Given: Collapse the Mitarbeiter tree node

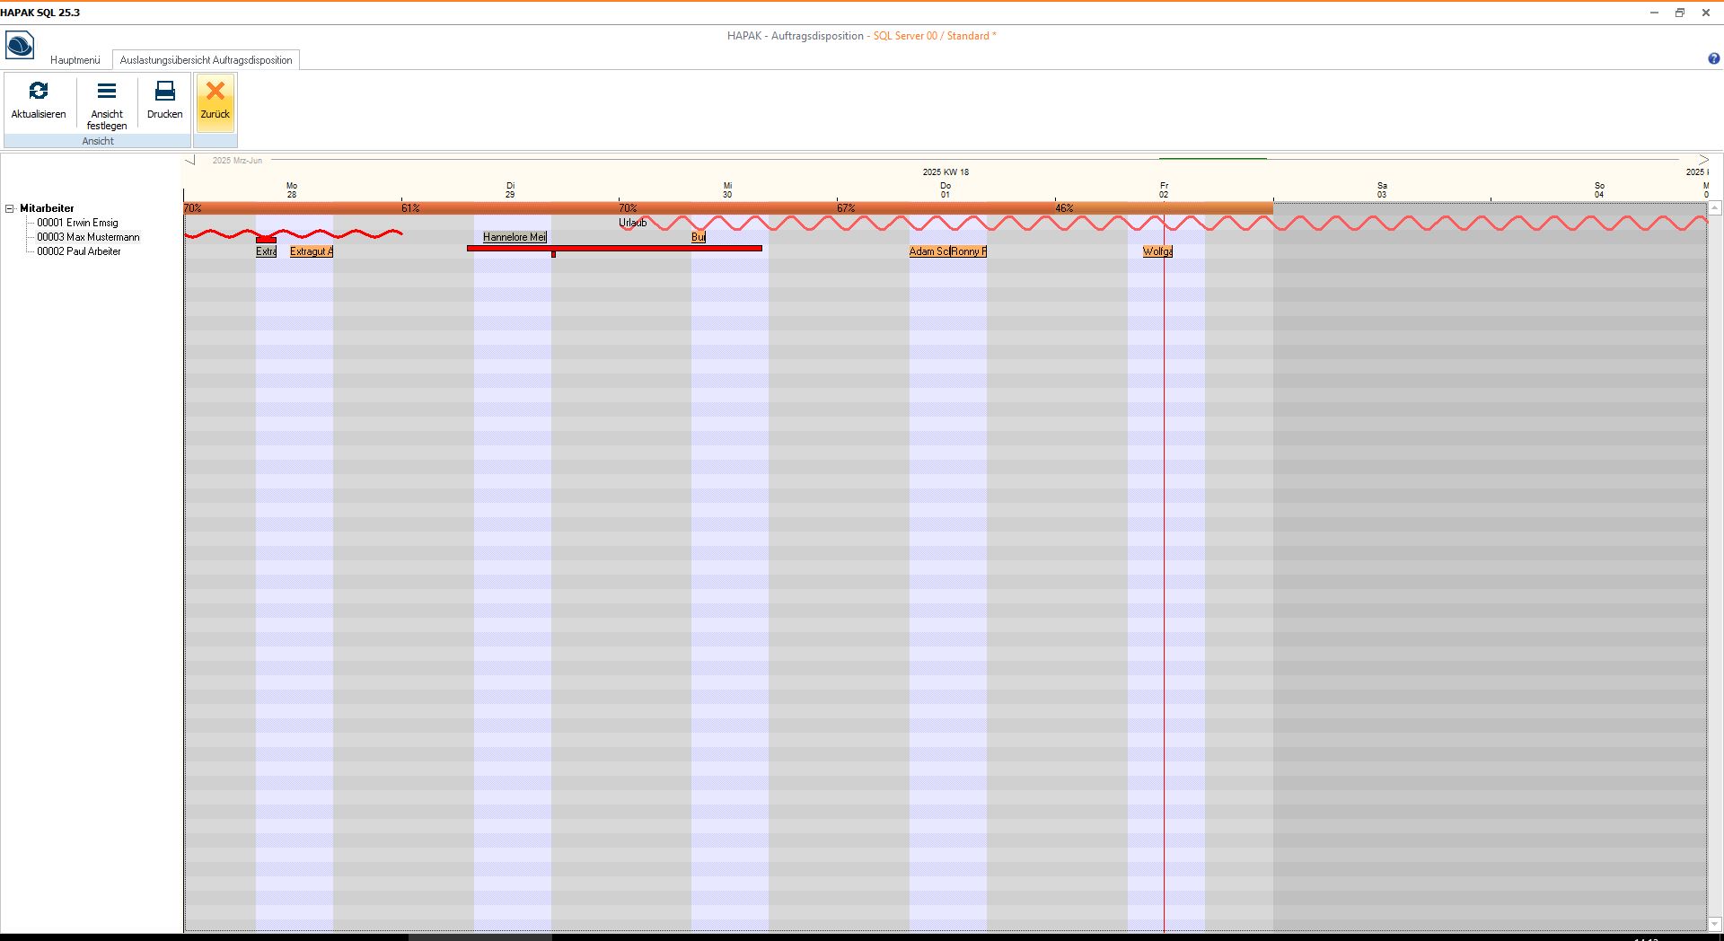Looking at the screenshot, I should pos(10,208).
